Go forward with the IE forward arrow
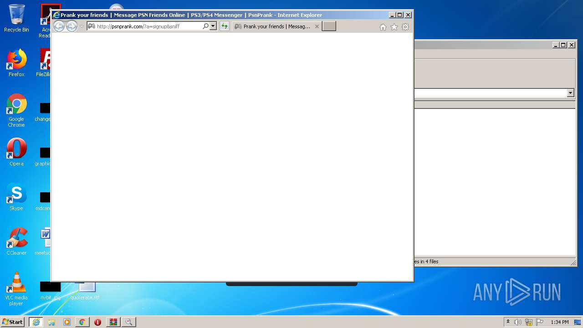This screenshot has height=328, width=583. tap(72, 26)
